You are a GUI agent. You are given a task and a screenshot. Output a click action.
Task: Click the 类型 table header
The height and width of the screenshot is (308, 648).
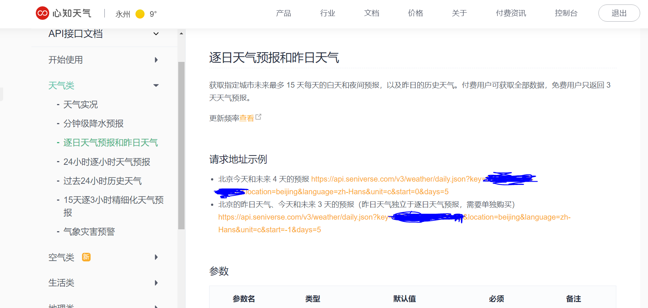(x=313, y=299)
